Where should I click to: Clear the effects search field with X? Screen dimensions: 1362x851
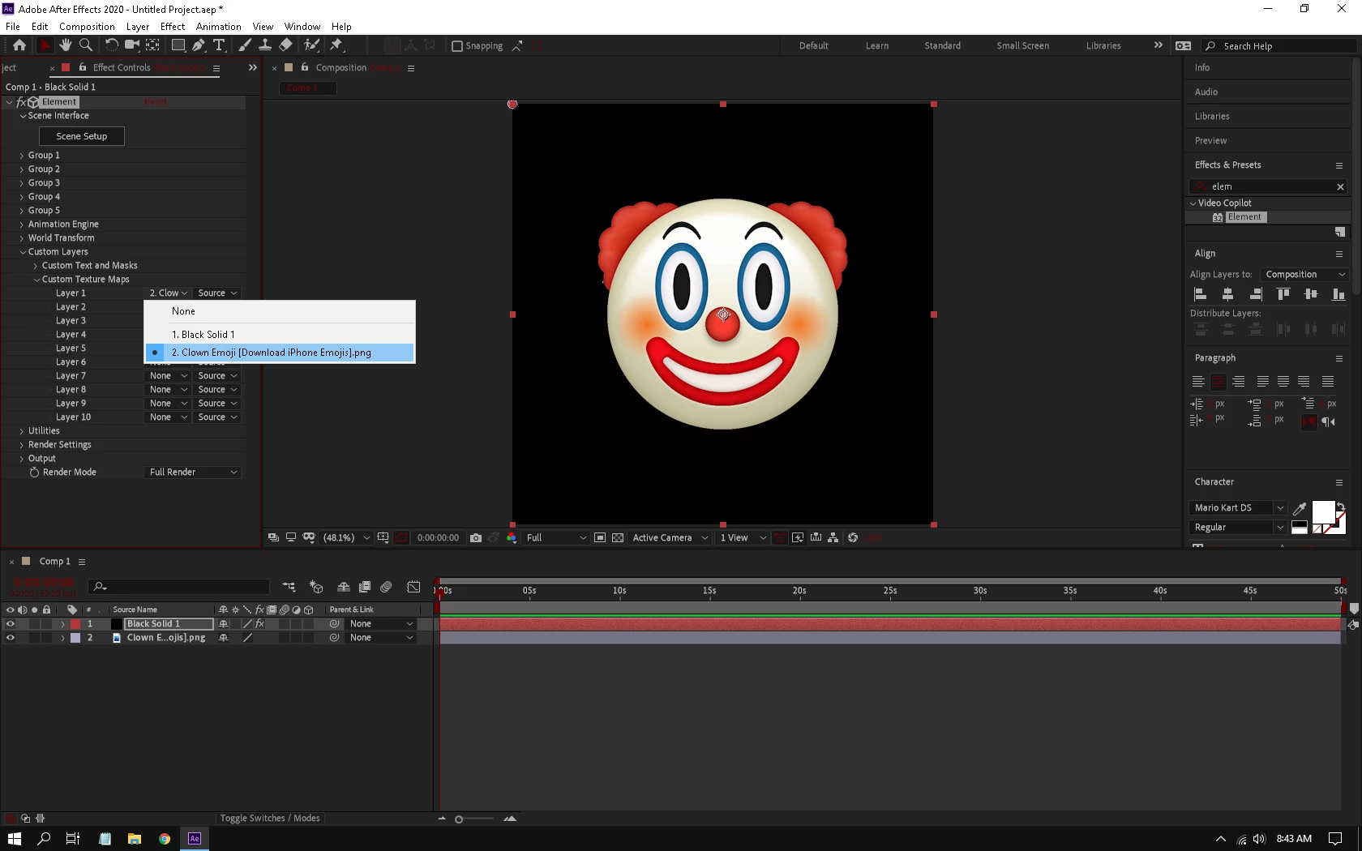click(x=1340, y=187)
